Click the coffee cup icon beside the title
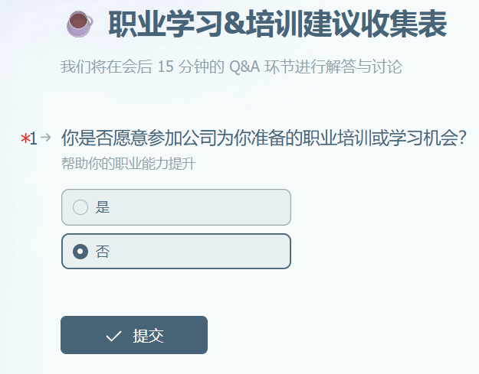The image size is (479, 374). tap(80, 24)
